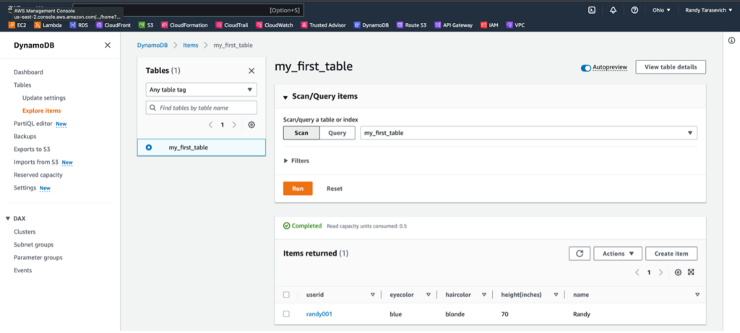Viewport: 740px width, 333px height.
Task: Open the API Gateway shortcut
Action: click(x=453, y=25)
